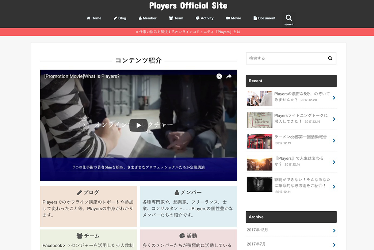Open the video title What is Players?
This screenshot has height=250, width=374.
(82, 76)
